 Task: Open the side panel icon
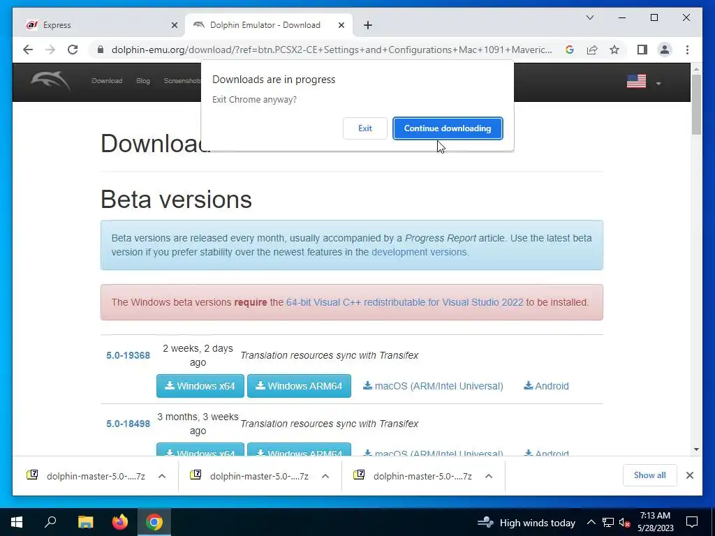coord(642,50)
